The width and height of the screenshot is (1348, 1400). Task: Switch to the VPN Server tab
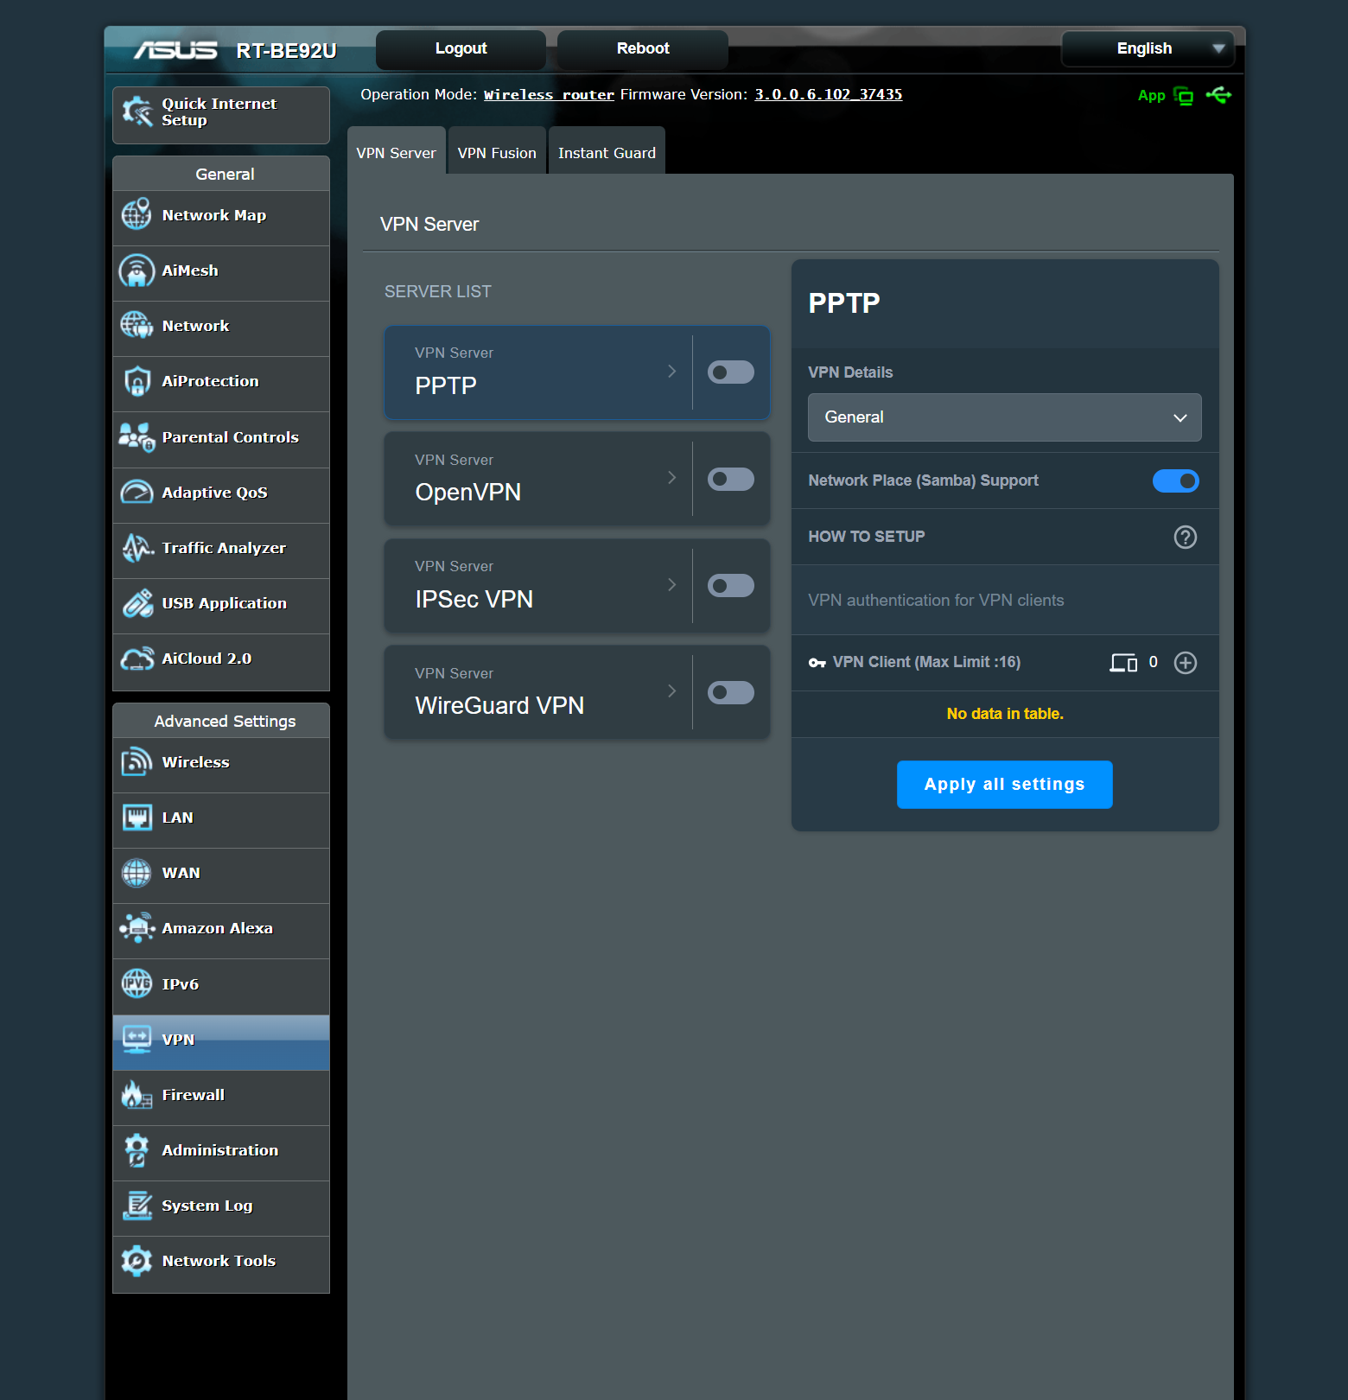pyautogui.click(x=397, y=151)
